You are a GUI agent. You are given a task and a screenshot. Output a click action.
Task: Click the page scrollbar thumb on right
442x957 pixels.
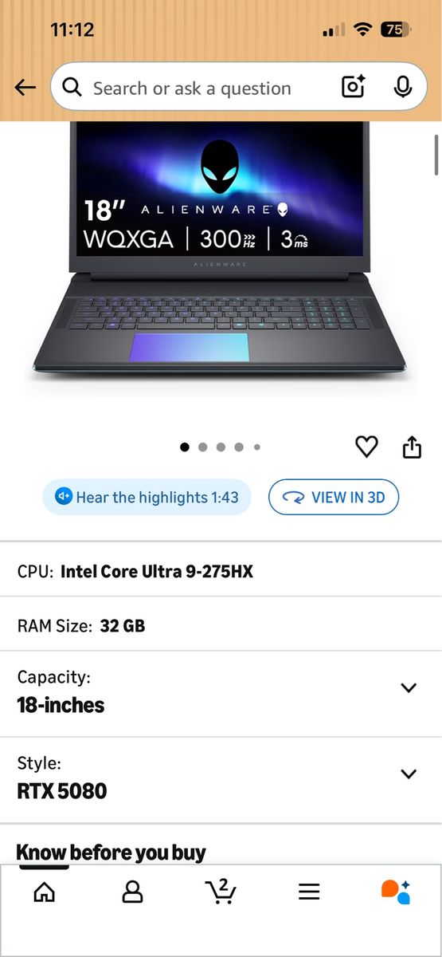[436, 155]
